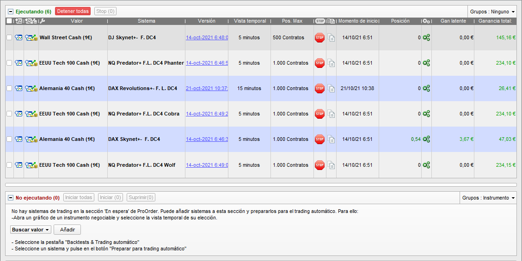The image size is (522, 261).
Task: Sort by the Versión column header
Action: (x=207, y=21)
